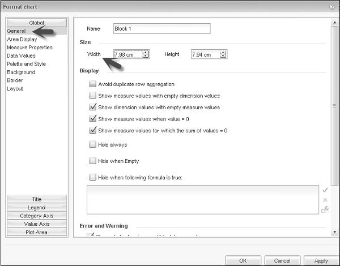340x266 pixels.
Task: Select the Layout item
Action: tap(15, 89)
